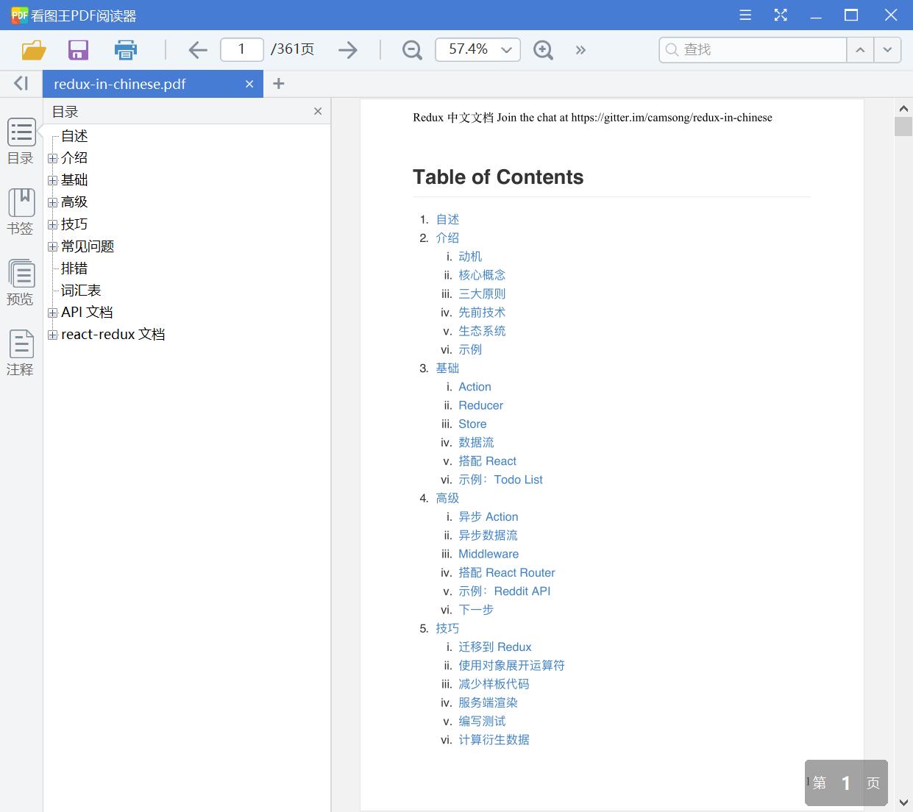Click the 第 1 页 page indicator
913x812 pixels.
point(846,783)
